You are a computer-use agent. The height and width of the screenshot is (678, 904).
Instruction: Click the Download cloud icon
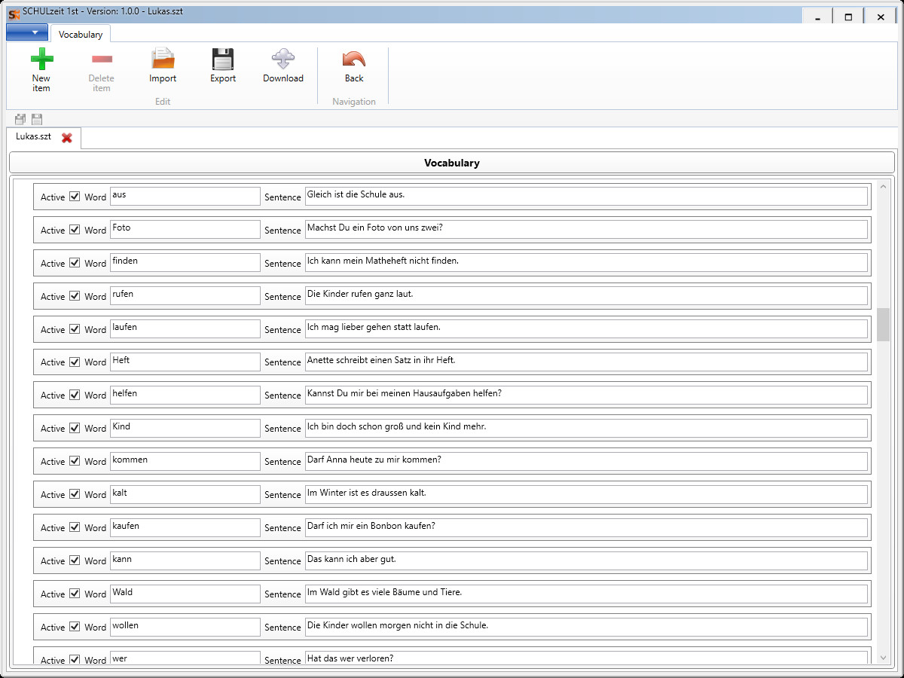tap(283, 59)
